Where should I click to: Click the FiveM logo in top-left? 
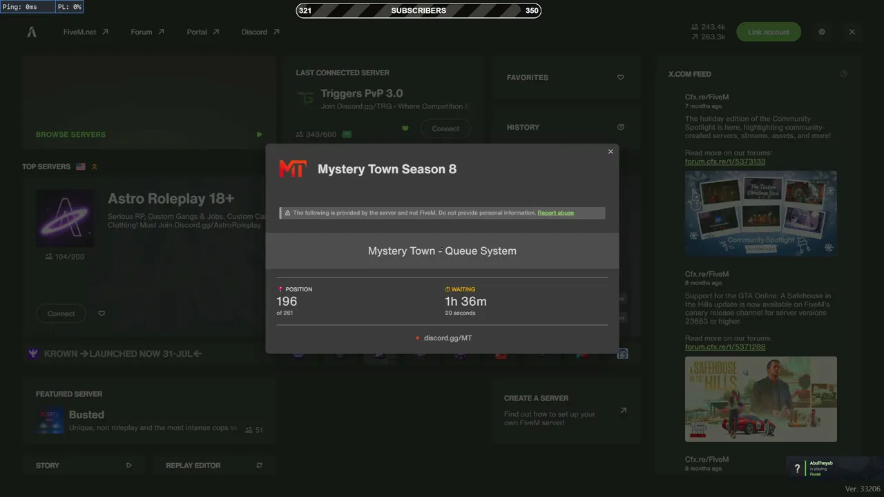[32, 32]
